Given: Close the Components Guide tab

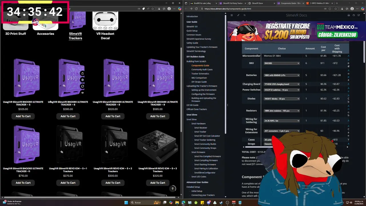Looking at the screenshot, I should click(303, 3).
